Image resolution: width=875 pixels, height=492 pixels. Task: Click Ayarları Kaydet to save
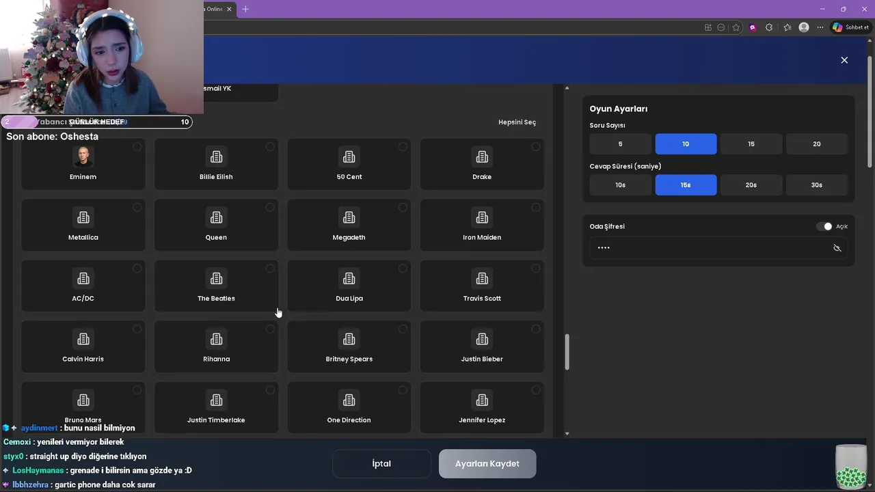pos(487,463)
